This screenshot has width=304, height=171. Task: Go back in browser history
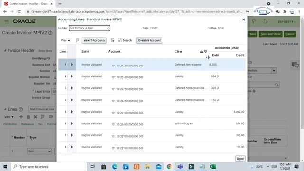click(5, 11)
